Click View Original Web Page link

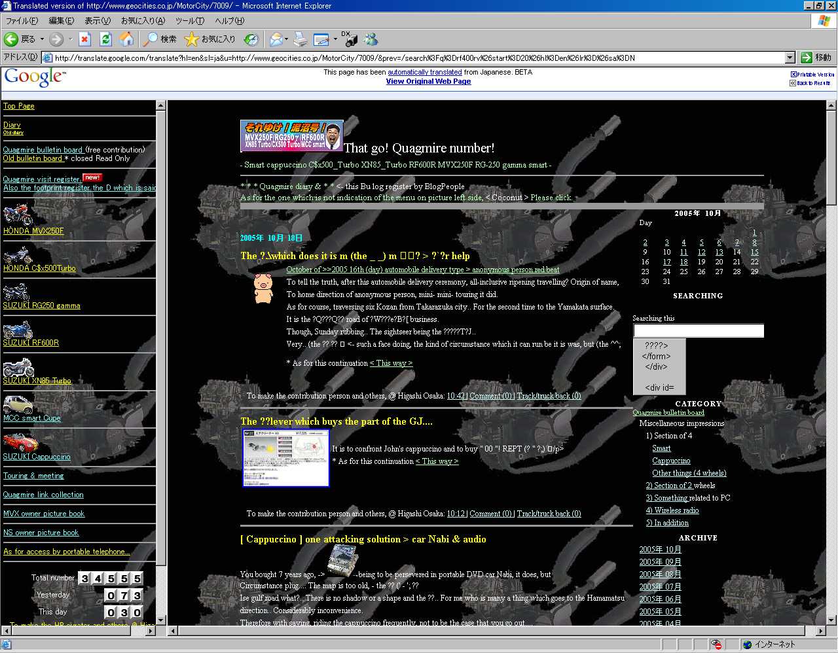[428, 81]
